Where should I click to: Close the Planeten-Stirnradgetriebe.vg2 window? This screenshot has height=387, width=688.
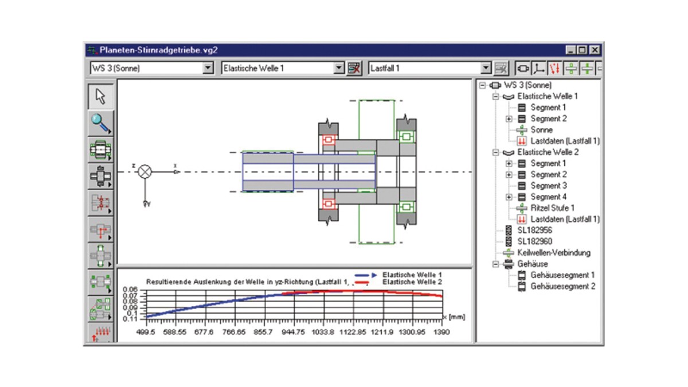[595, 50]
